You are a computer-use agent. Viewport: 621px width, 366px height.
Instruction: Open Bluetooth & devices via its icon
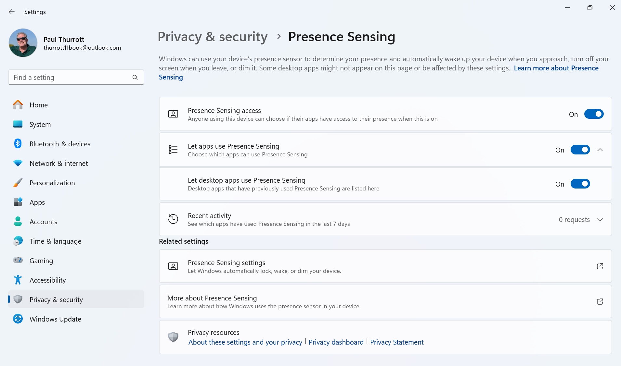coord(18,144)
